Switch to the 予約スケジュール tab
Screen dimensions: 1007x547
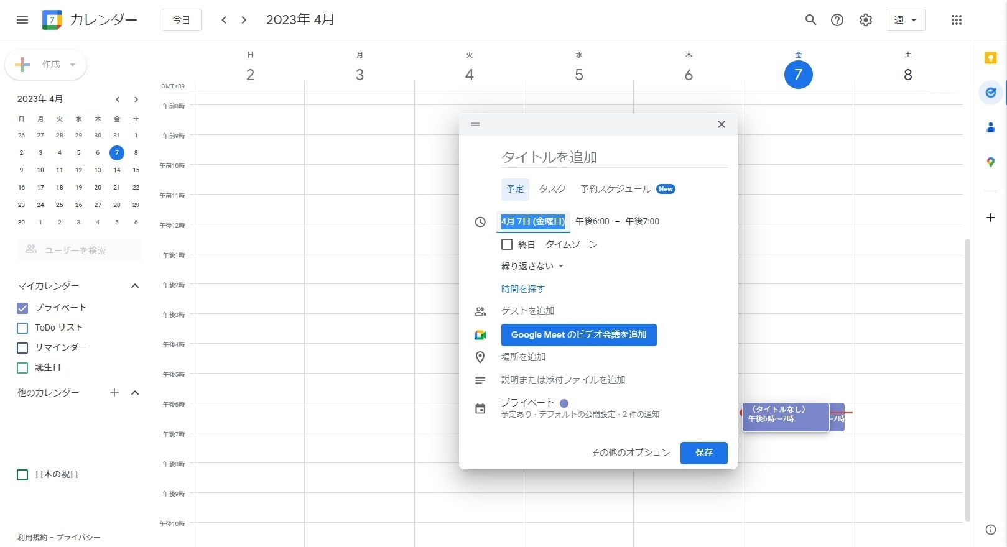[616, 189]
